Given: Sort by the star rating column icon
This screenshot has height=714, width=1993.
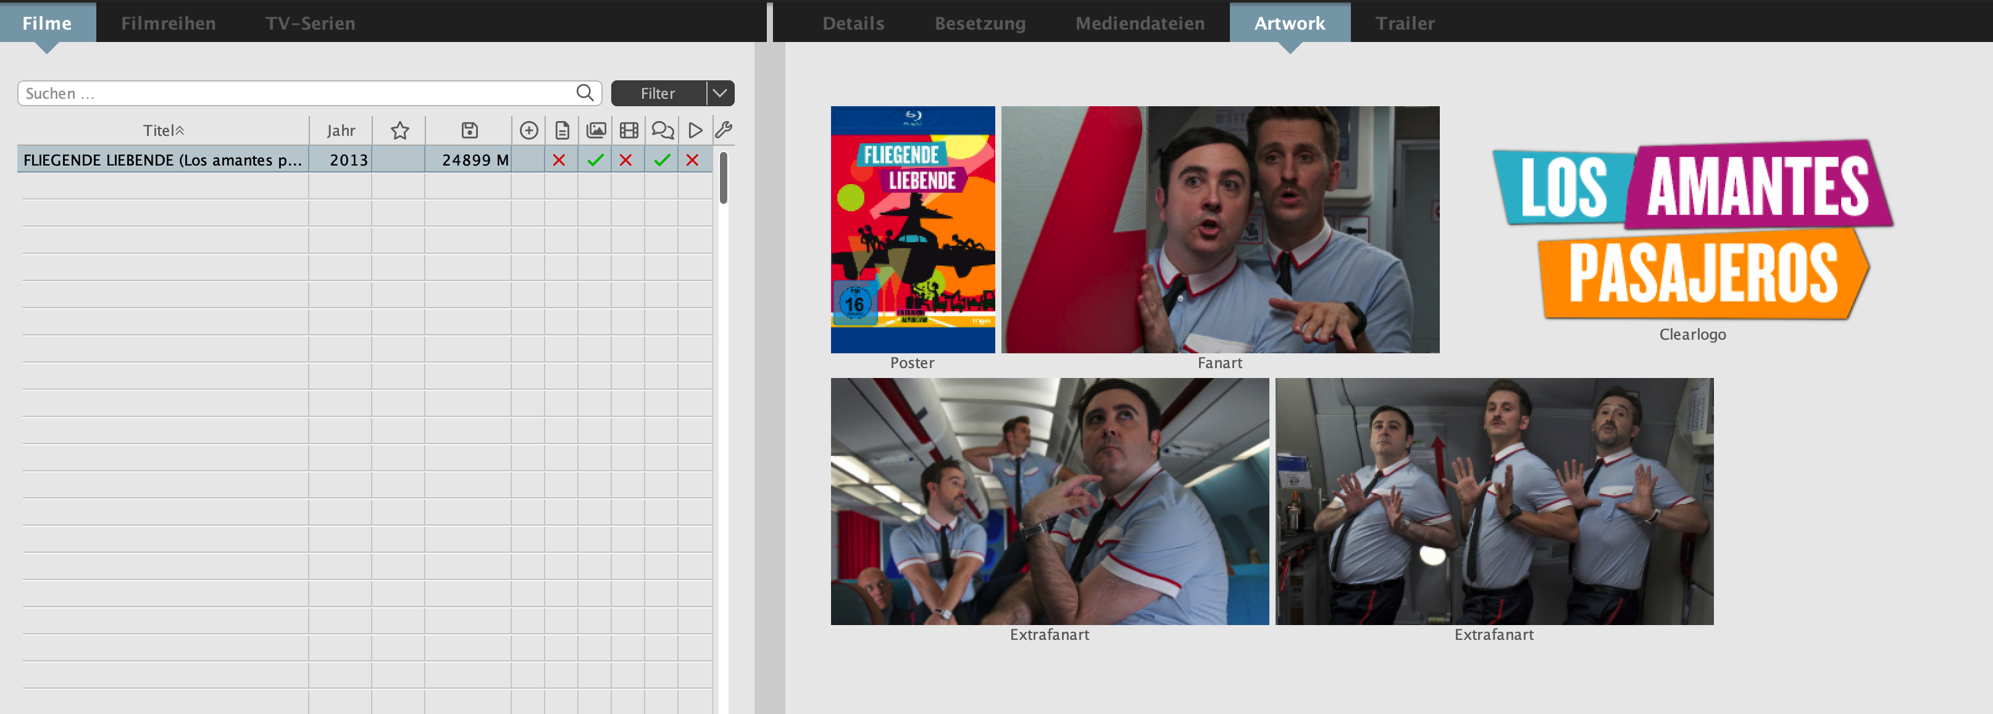Looking at the screenshot, I should coord(399,130).
